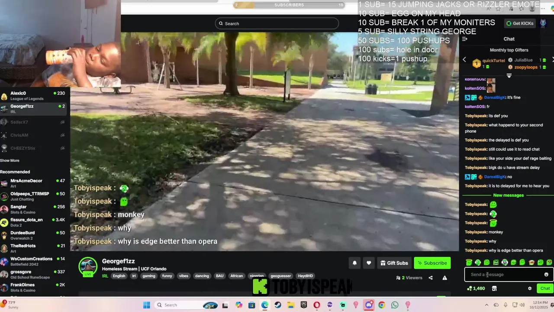Open WhatsApp from the taskbar

395,305
